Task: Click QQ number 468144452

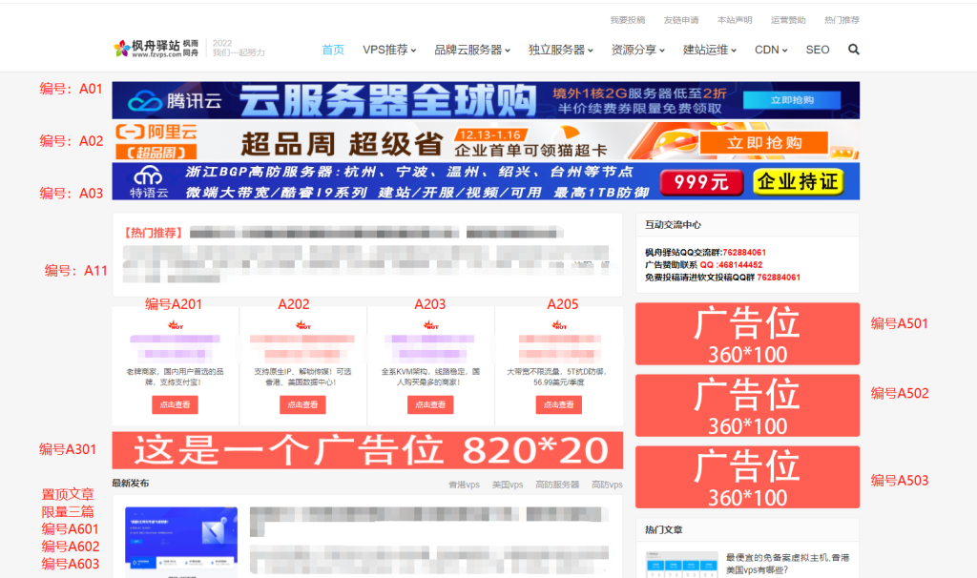Action: click(x=739, y=265)
